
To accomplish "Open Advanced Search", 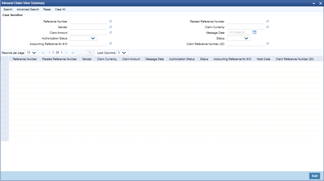I will coord(28,9).
